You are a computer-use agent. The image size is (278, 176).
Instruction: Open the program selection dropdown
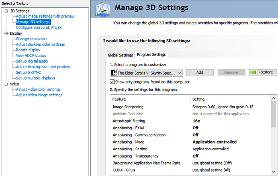pyautogui.click(x=179, y=73)
